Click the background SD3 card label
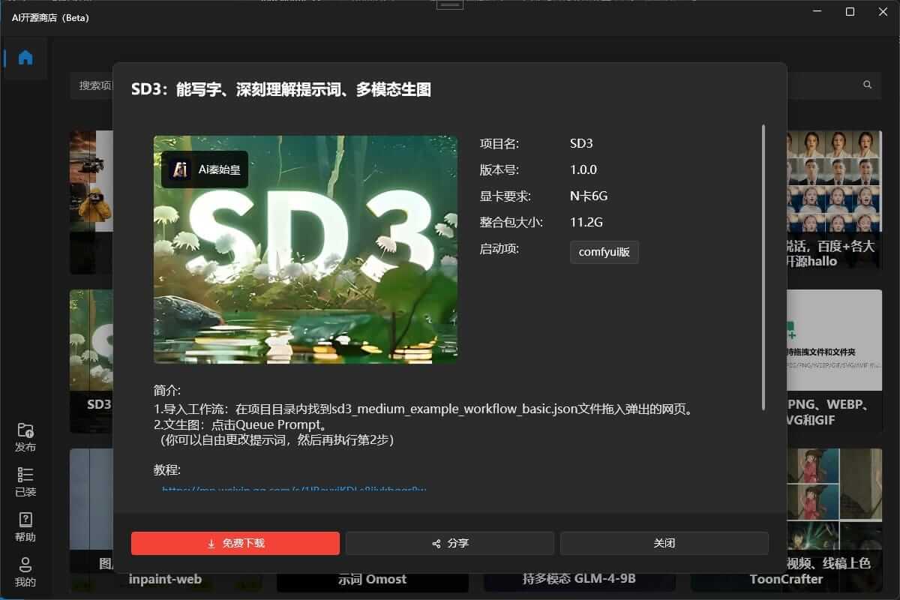Image resolution: width=900 pixels, height=600 pixels. [99, 404]
